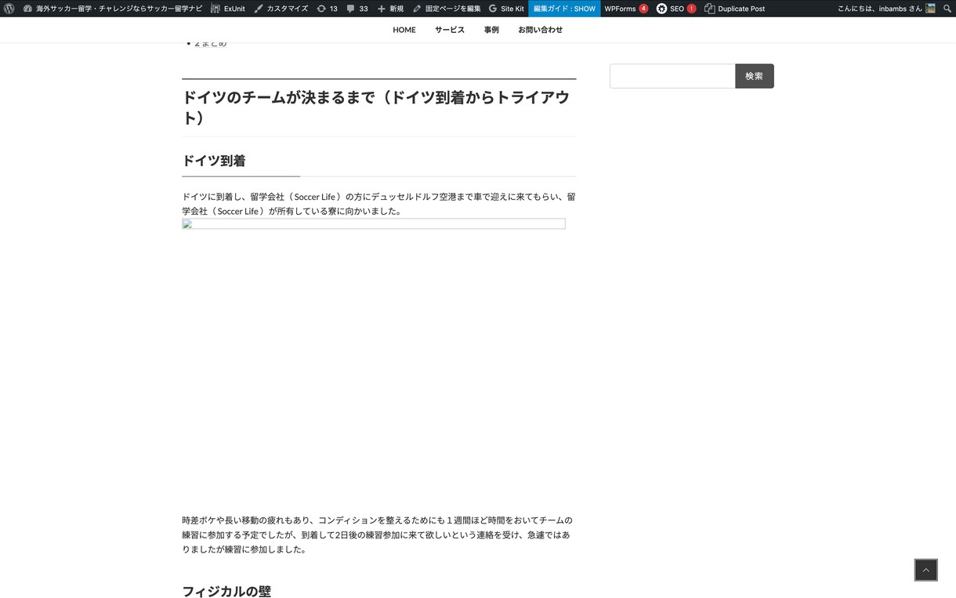Click the user avatar thumbnail

930,9
